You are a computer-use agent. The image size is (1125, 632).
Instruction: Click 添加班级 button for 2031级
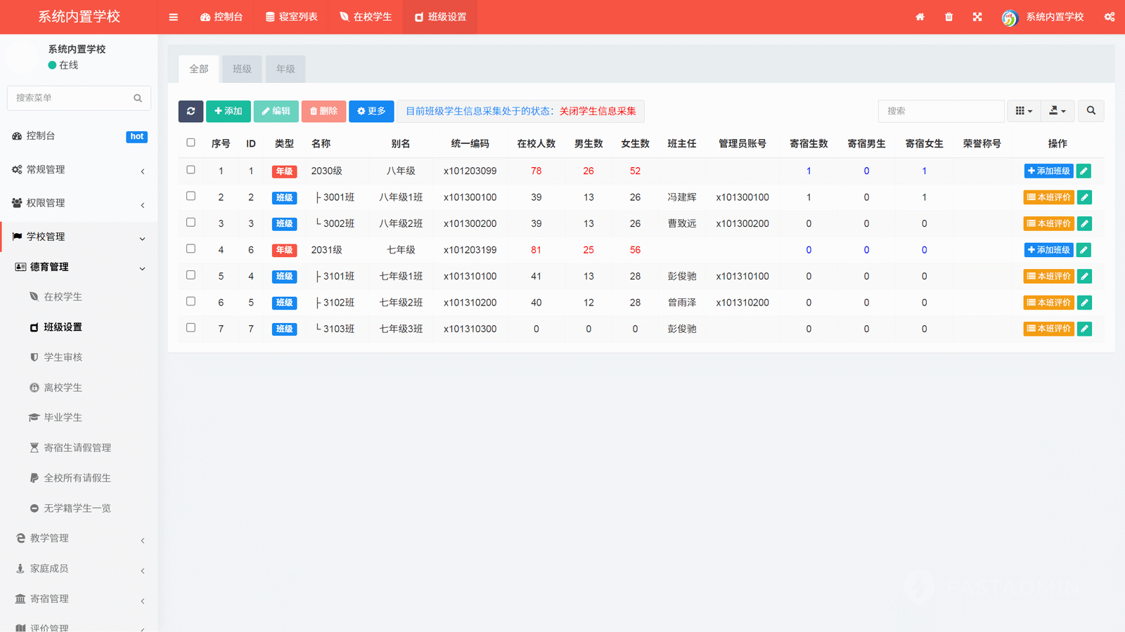click(x=1048, y=250)
